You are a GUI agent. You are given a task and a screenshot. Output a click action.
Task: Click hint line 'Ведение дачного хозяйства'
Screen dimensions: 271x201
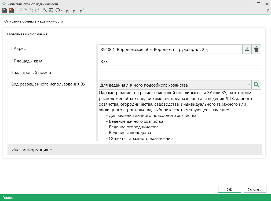tap(136, 121)
